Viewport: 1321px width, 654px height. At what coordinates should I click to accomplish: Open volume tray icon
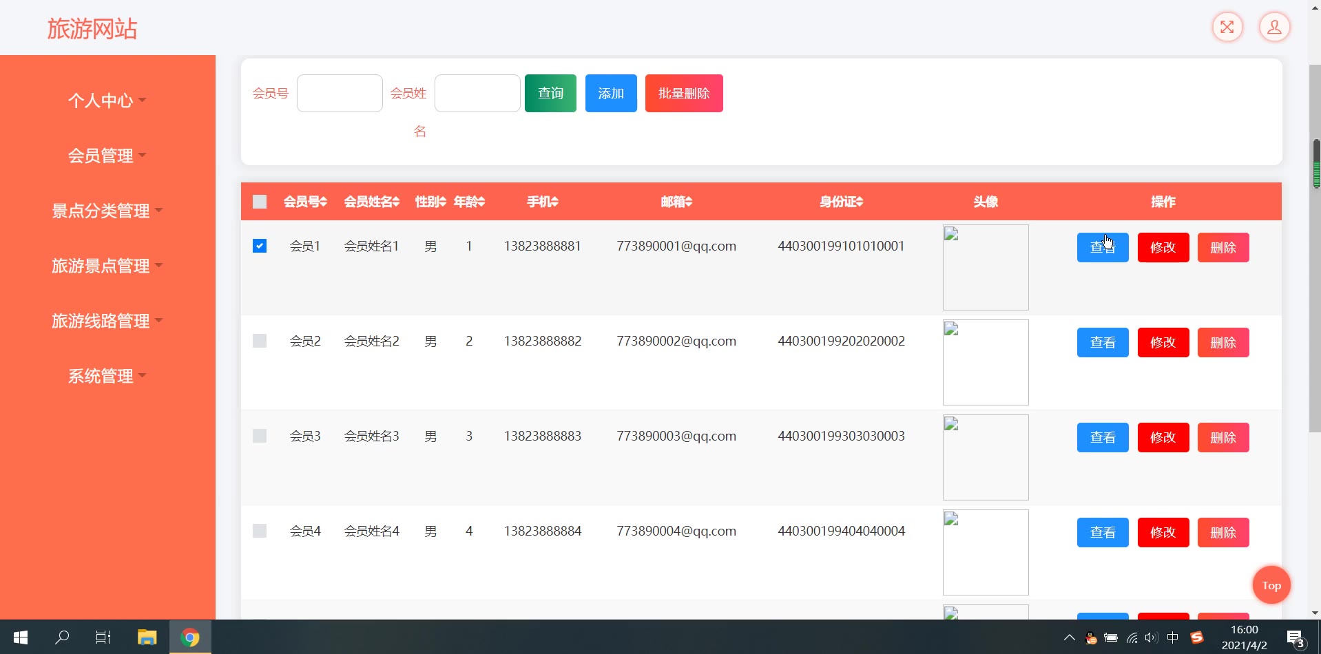1151,637
